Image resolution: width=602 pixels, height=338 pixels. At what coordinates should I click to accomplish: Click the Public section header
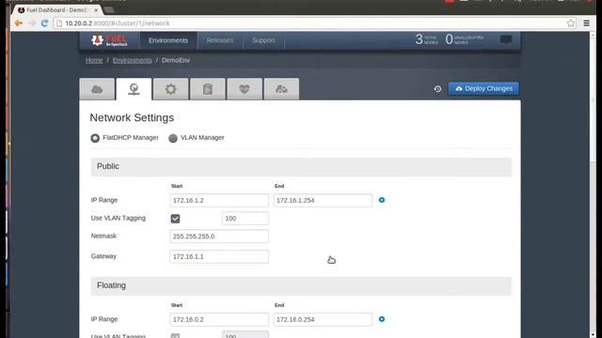(301, 167)
